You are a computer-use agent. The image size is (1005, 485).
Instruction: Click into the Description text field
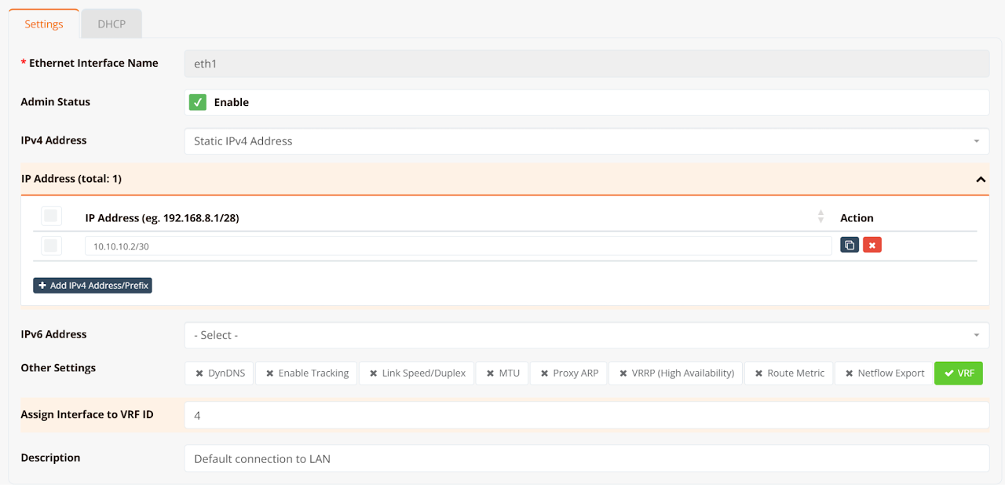point(586,458)
